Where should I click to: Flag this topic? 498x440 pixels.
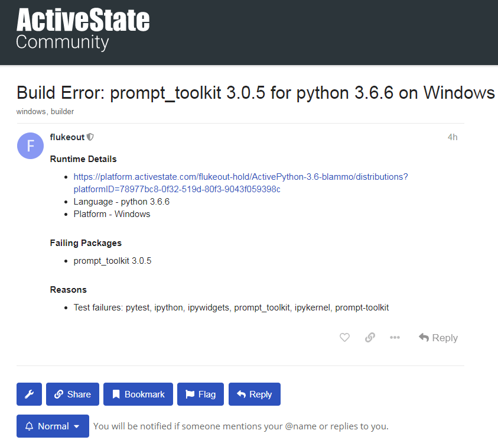[200, 394]
